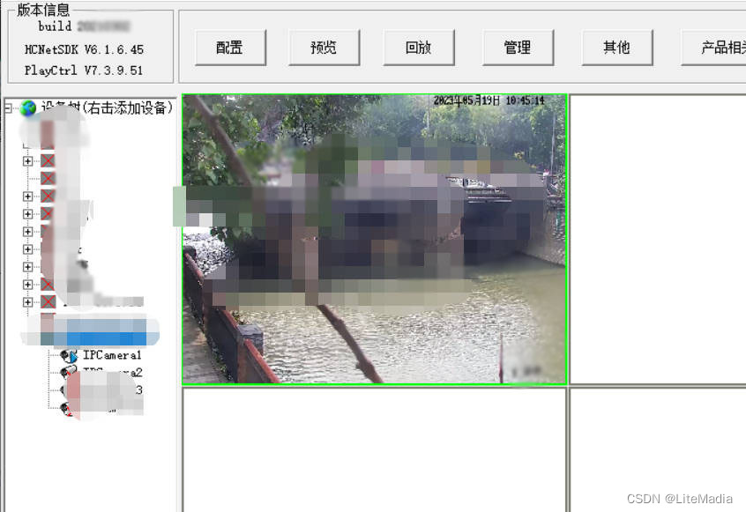746x512 pixels.
Task: Open 管理 (Manage) panel
Action: (518, 48)
